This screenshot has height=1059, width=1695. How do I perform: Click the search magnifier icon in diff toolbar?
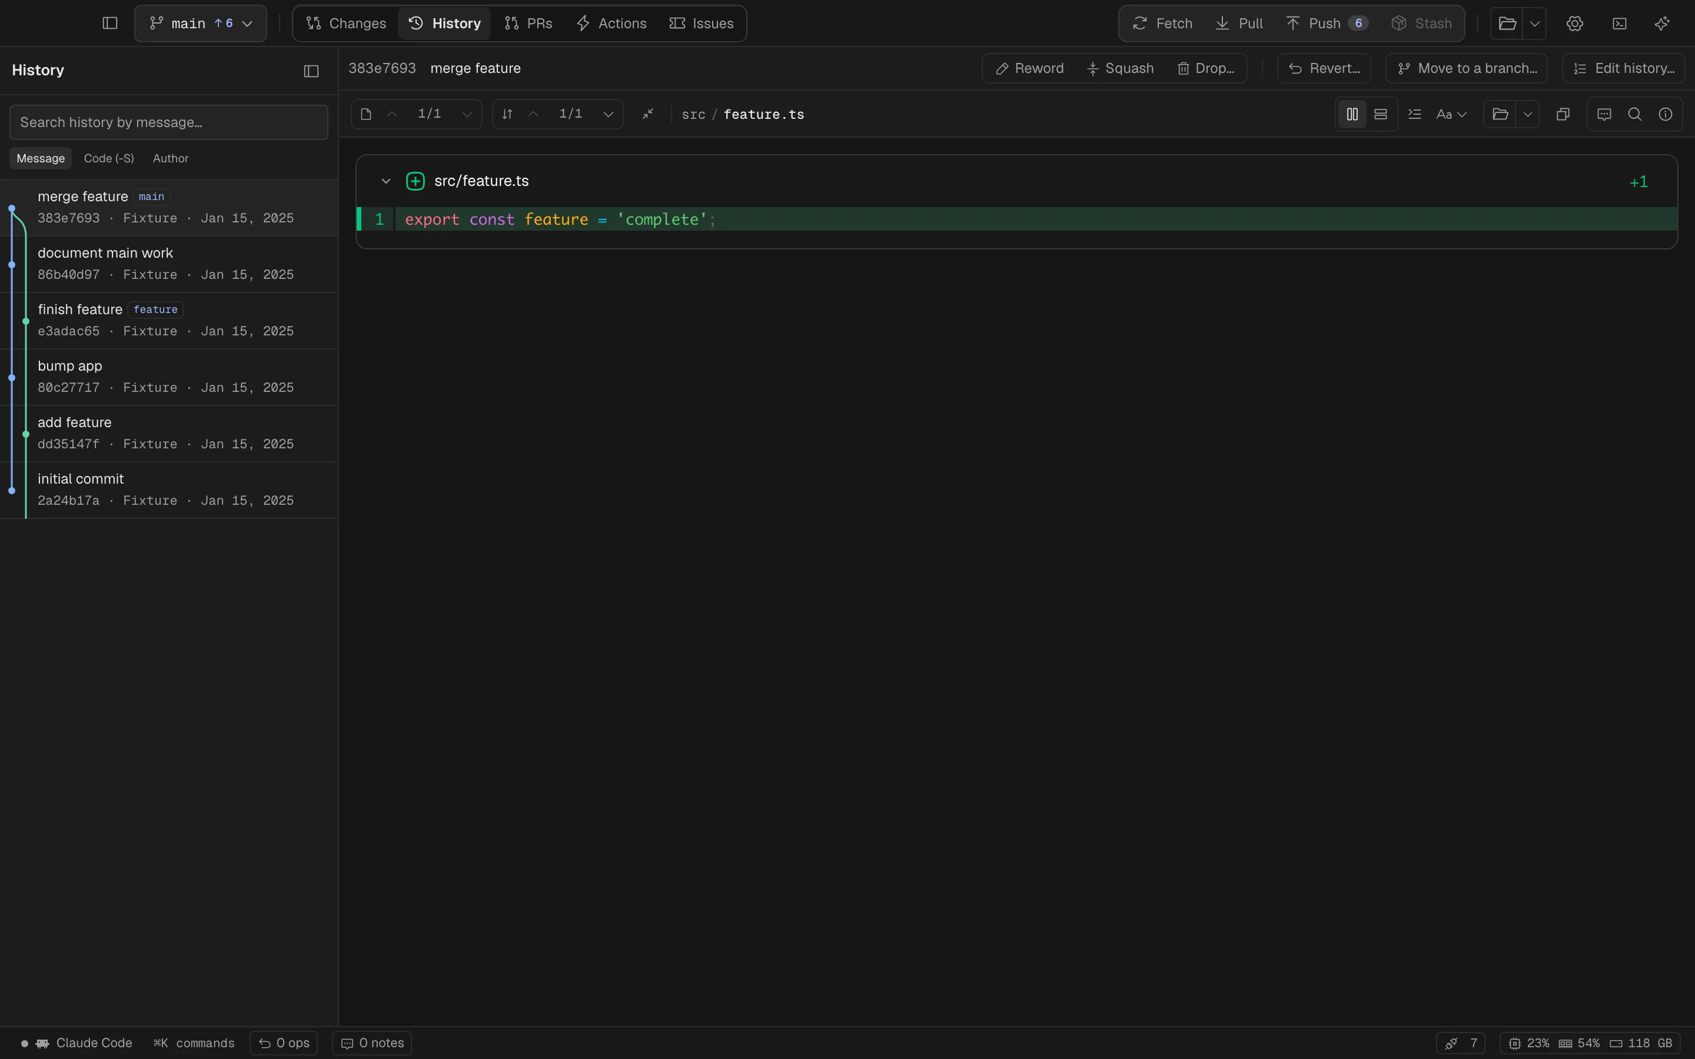(x=1635, y=114)
